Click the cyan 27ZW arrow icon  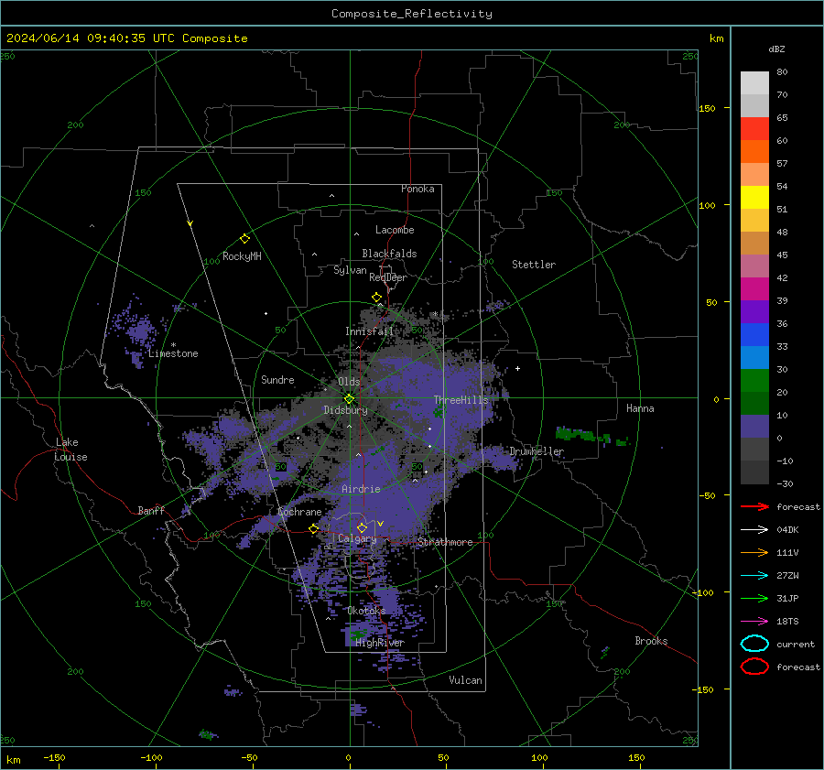(x=754, y=576)
